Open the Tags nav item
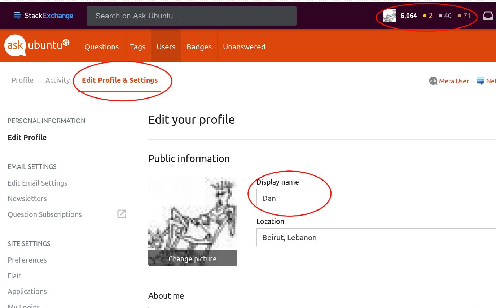The width and height of the screenshot is (496, 308). click(x=138, y=47)
